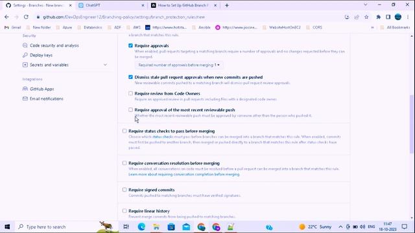Open the Gmail bookmark
415x233 pixels.
point(13,27)
